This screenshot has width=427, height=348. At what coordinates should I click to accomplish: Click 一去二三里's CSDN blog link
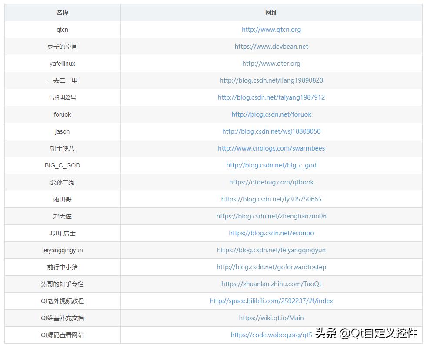271,80
